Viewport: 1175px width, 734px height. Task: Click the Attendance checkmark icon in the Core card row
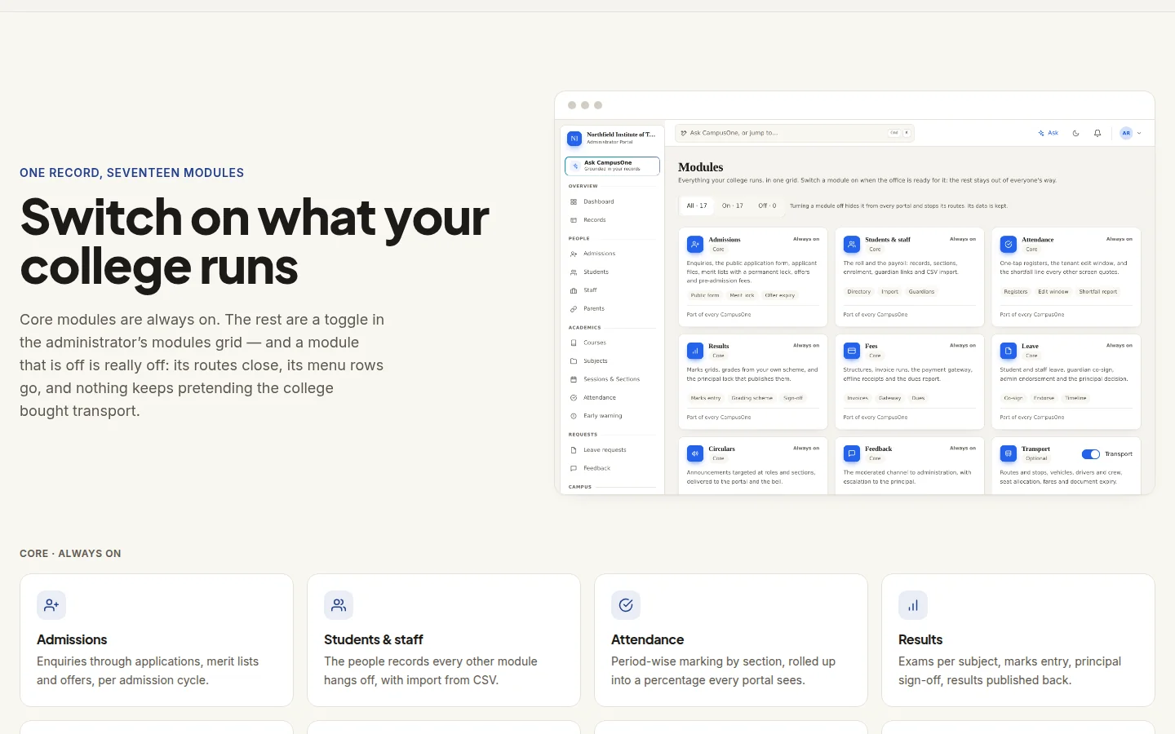coord(626,605)
